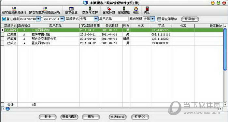The image size is (228, 122).
Task: Open end date 2011-04-11 dropdown
Action: [62, 19]
